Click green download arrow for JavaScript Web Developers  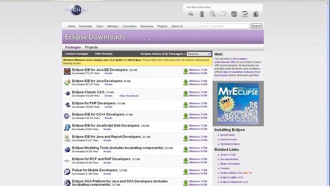(x=186, y=127)
